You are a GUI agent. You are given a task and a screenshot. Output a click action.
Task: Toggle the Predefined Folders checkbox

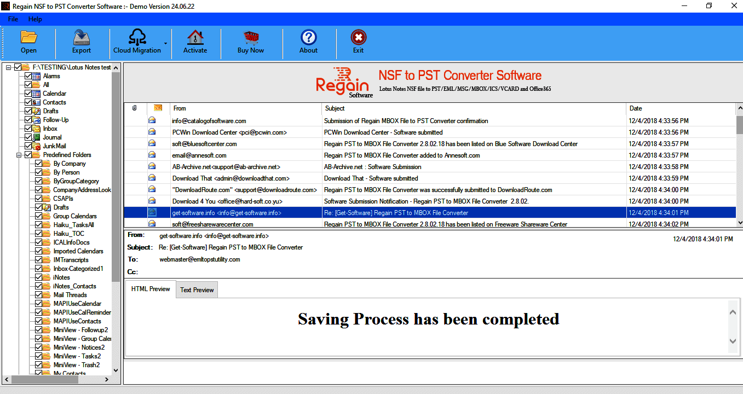click(28, 155)
